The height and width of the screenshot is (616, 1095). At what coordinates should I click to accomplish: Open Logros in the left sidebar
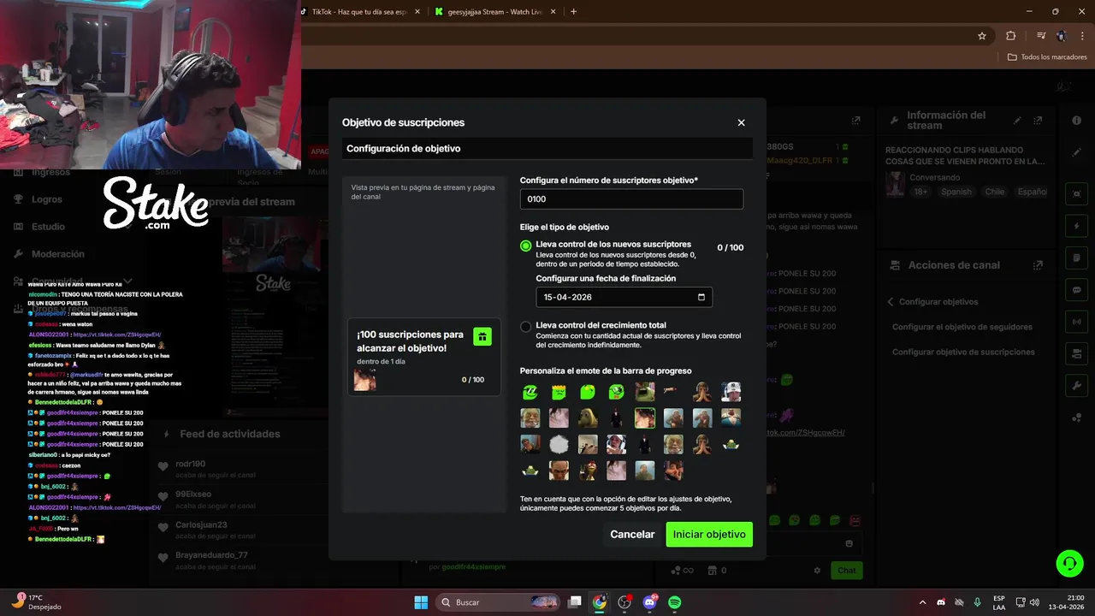(x=47, y=199)
